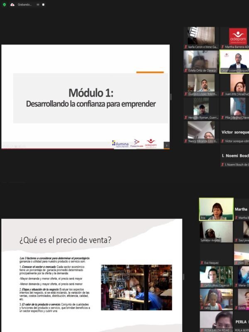Viewport: 249px width, 332px height.
Task: Select Estela Ortiz de Oaxaca video tile
Action: click(x=201, y=61)
